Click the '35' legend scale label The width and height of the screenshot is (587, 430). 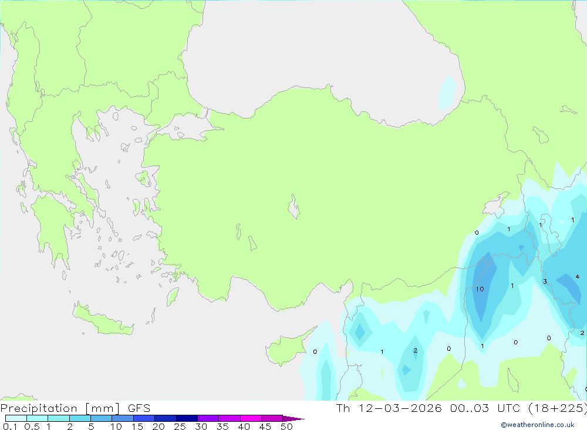[222, 426]
